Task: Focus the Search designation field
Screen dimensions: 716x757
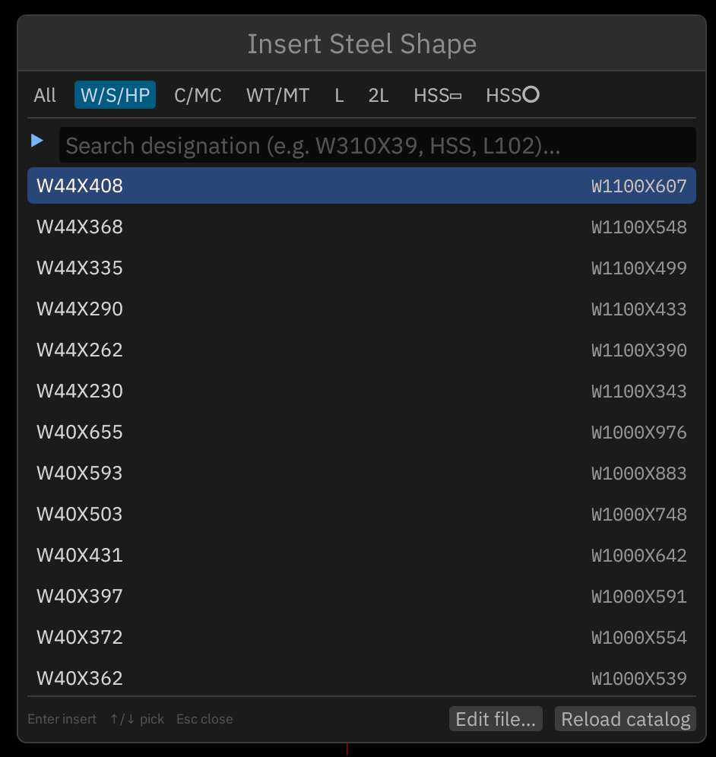Action: pyautogui.click(x=378, y=145)
